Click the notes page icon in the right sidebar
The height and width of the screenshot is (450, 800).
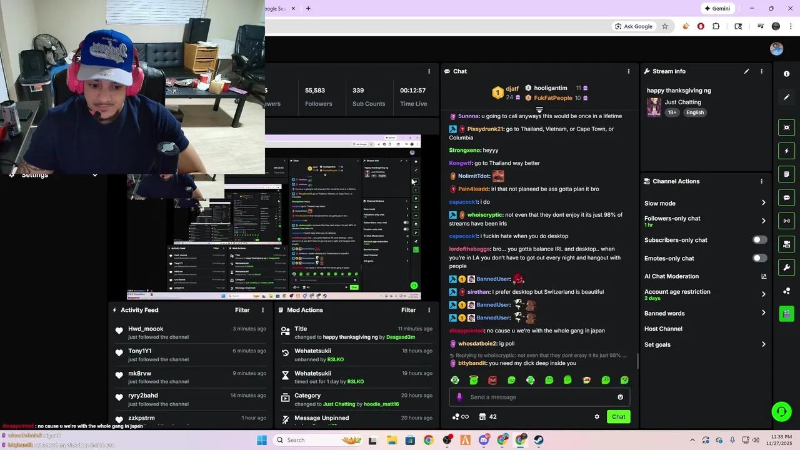click(x=786, y=174)
